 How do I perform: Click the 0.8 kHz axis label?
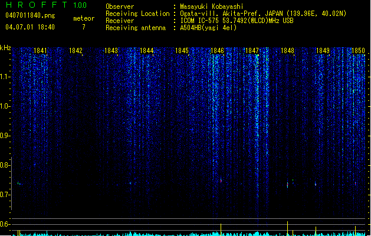5,165
